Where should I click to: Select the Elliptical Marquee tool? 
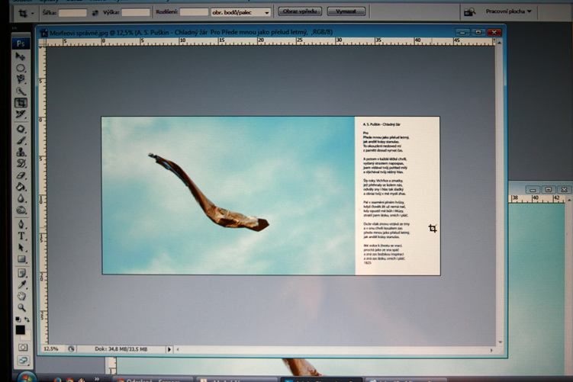(21, 68)
